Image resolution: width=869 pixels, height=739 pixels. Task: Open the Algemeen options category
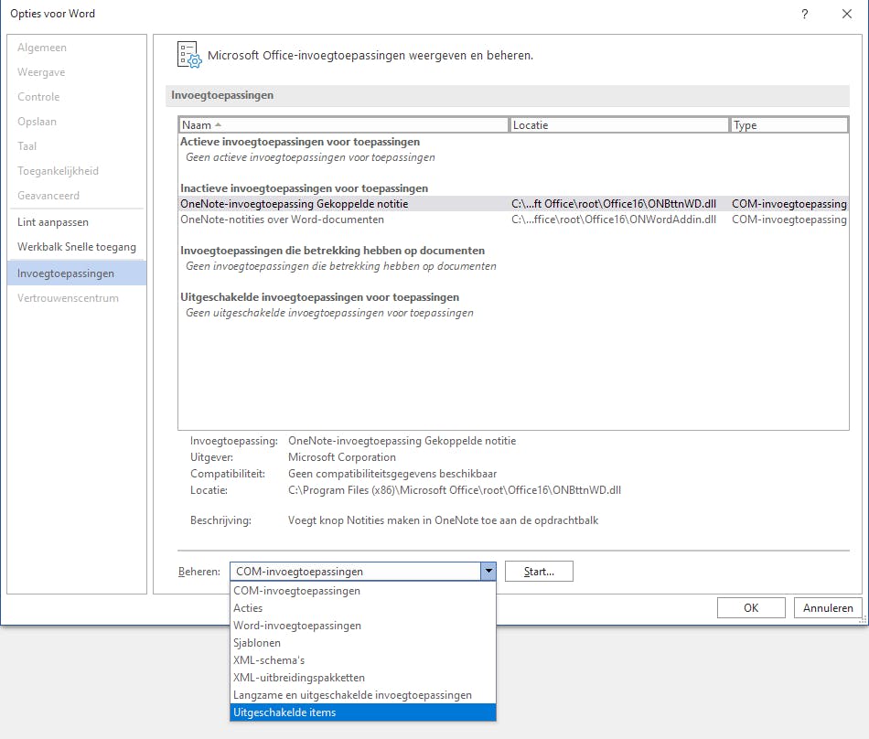coord(77,48)
